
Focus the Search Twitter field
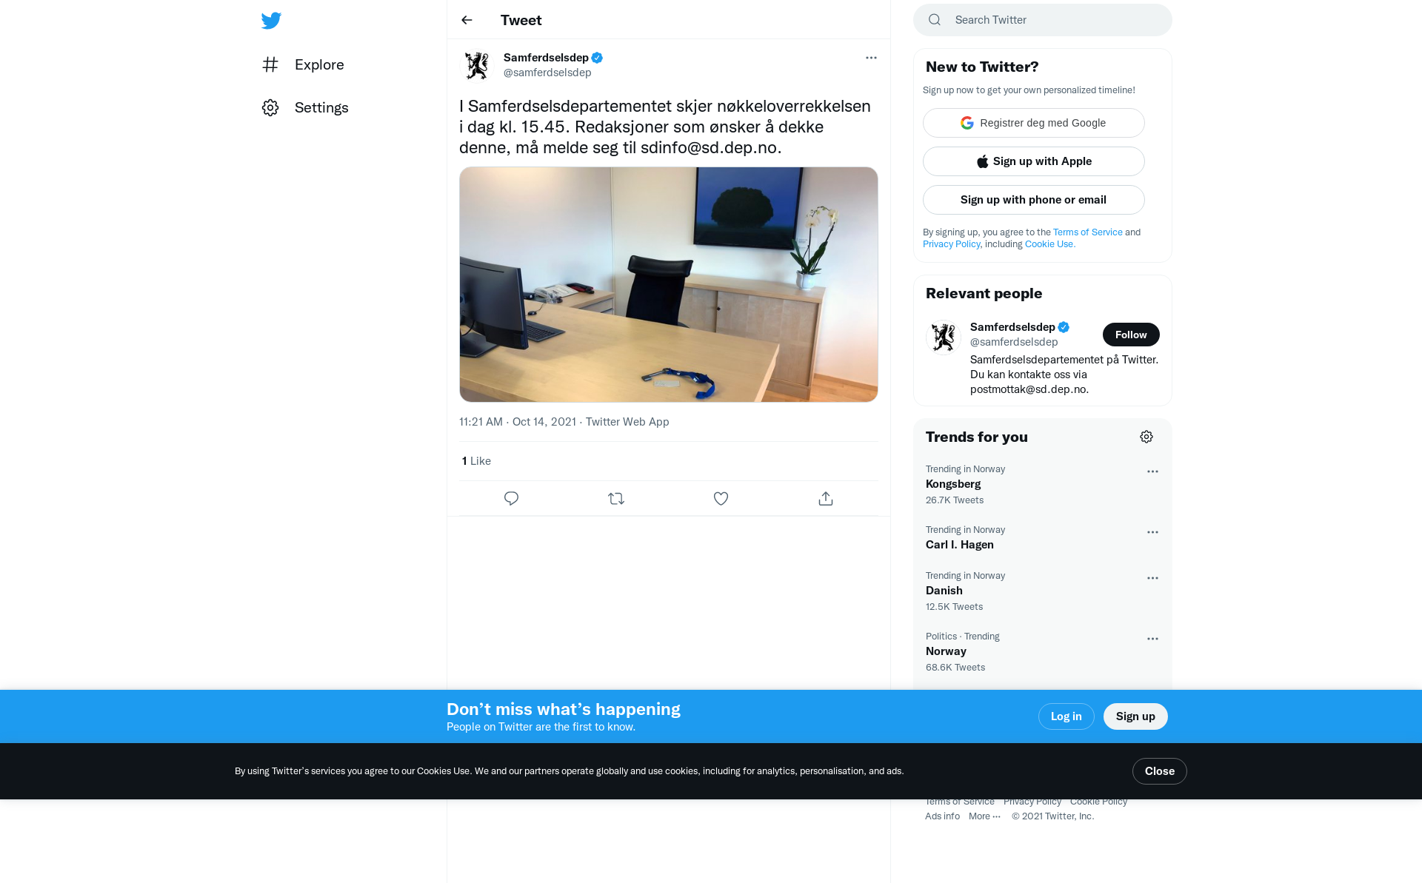[1043, 20]
